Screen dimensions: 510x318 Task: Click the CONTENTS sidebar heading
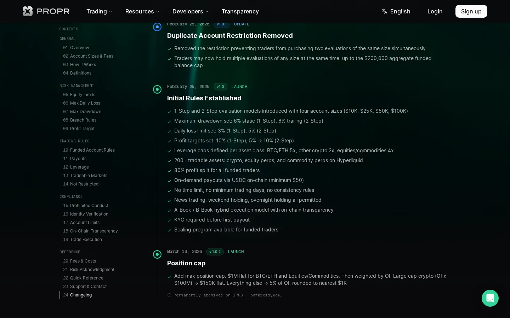pos(69,29)
